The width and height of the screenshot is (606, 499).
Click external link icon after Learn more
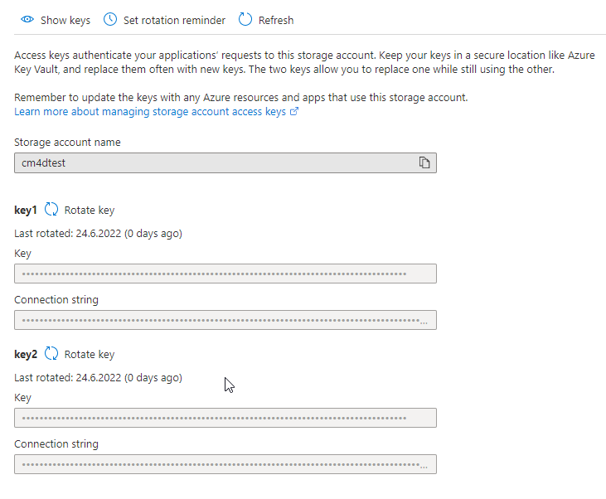tap(293, 112)
